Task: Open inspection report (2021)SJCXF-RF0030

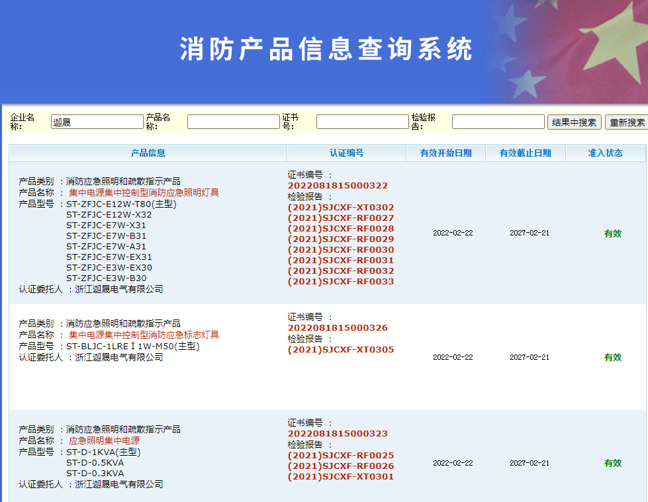Action: click(x=341, y=250)
